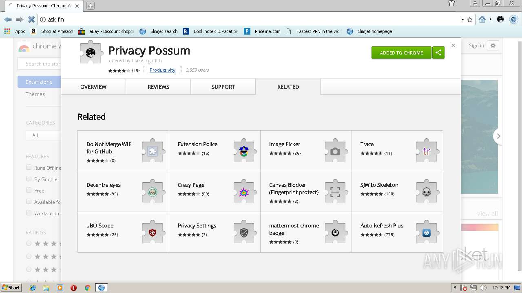Advance the carousel with right chevron
Viewport: 522px width, 293px height.
coord(498,136)
